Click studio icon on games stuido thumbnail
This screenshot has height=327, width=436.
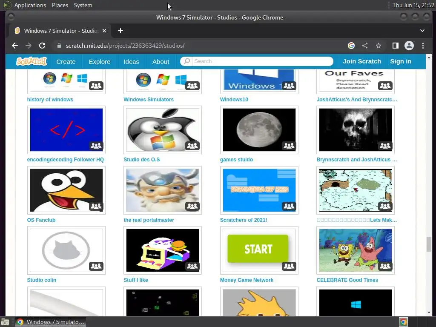[289, 146]
